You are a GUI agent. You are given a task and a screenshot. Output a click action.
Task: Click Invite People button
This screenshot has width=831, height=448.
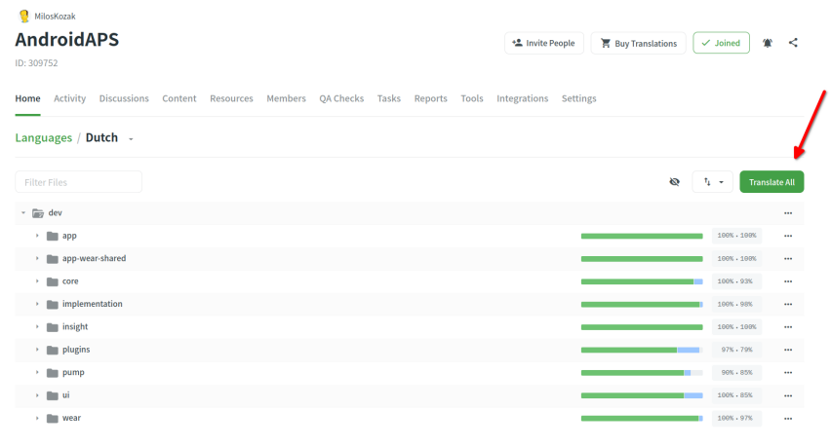[x=543, y=43]
